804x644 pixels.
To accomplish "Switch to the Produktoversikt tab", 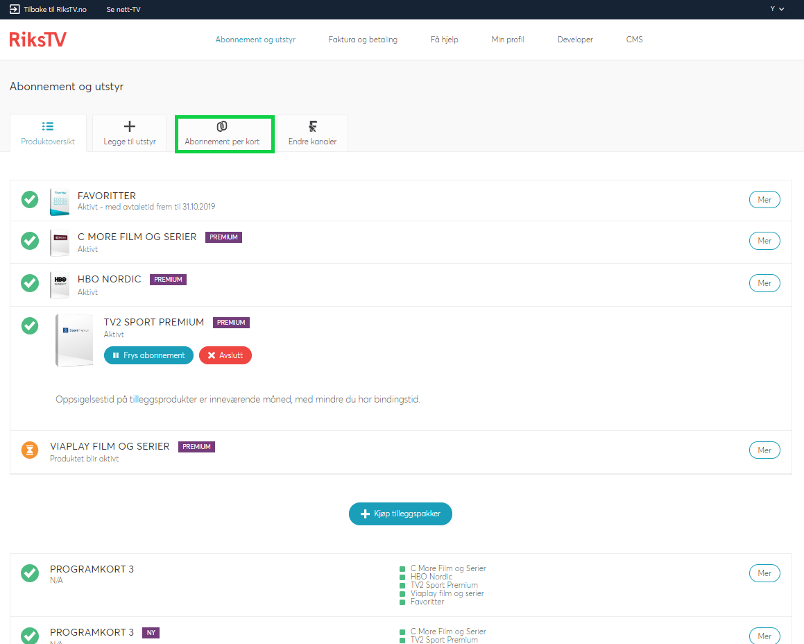I will 48,133.
